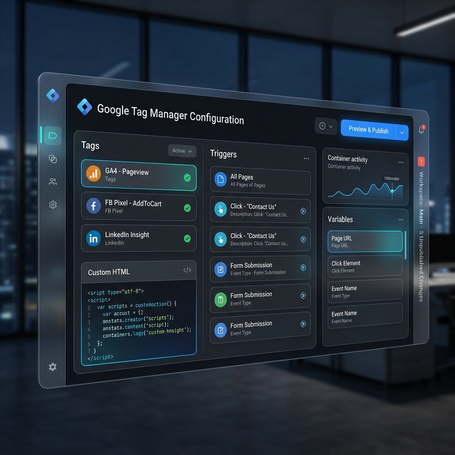This screenshot has width=455, height=455.
Task: Open the Variables panel three-dot menu
Action: pos(401,220)
